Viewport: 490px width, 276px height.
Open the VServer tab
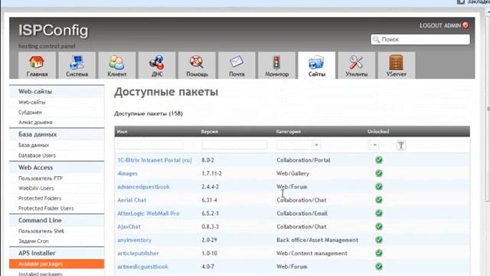pos(397,65)
